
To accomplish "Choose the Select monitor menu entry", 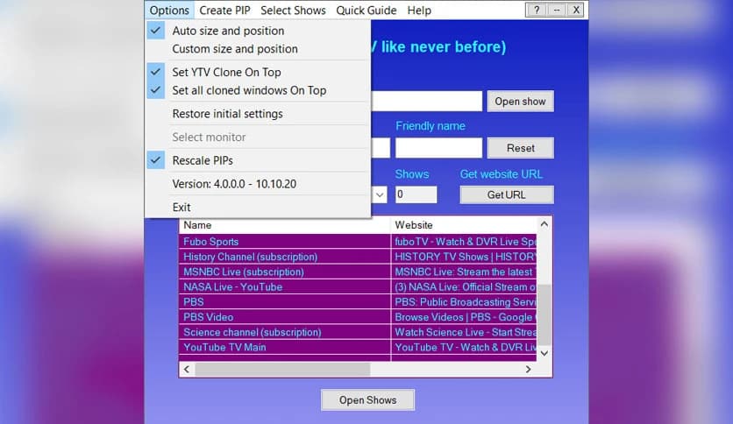I will pos(258,137).
